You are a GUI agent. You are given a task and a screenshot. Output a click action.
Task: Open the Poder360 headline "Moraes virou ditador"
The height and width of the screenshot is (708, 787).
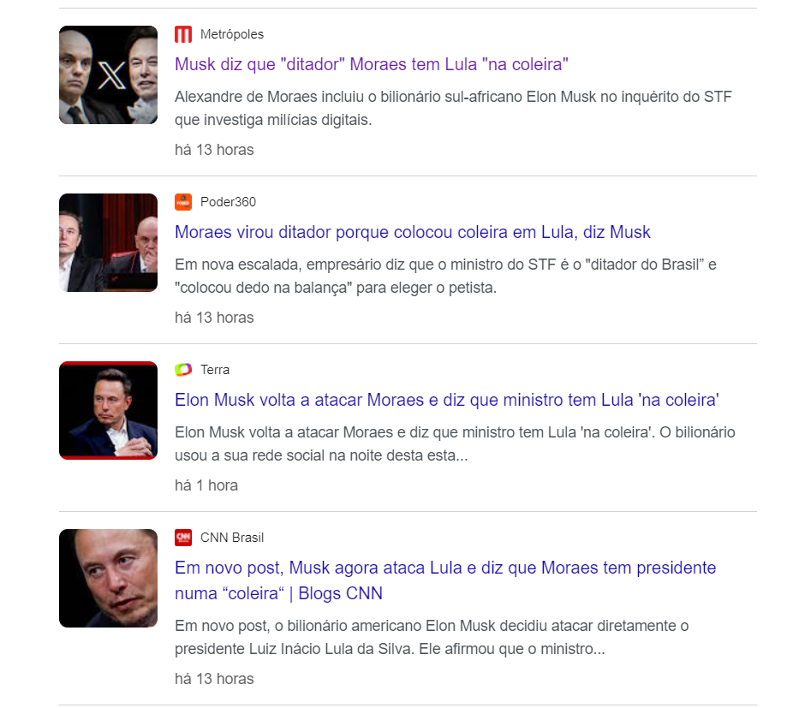pyautogui.click(x=413, y=232)
